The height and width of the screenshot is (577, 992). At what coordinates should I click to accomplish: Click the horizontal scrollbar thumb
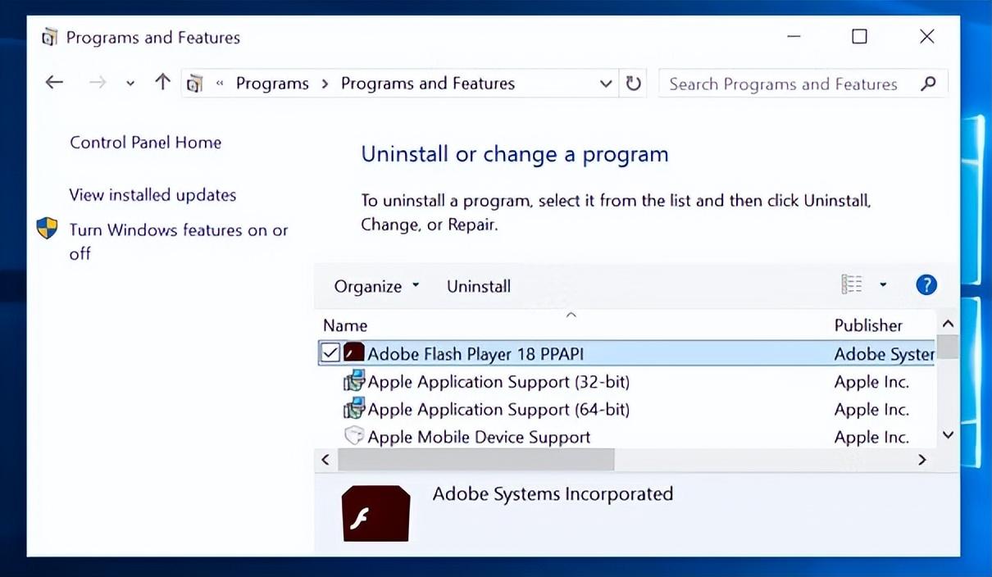(x=476, y=460)
